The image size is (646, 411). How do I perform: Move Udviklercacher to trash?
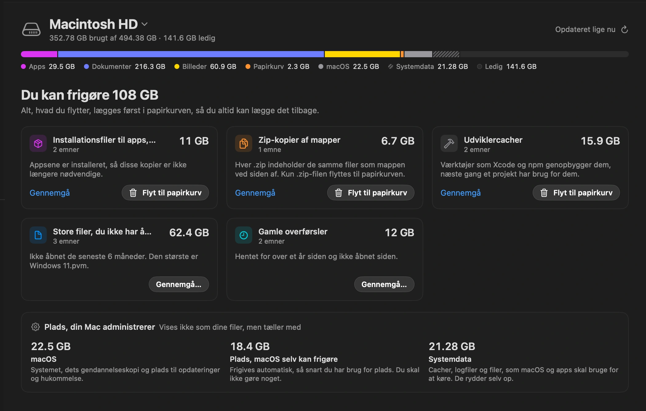(x=576, y=193)
